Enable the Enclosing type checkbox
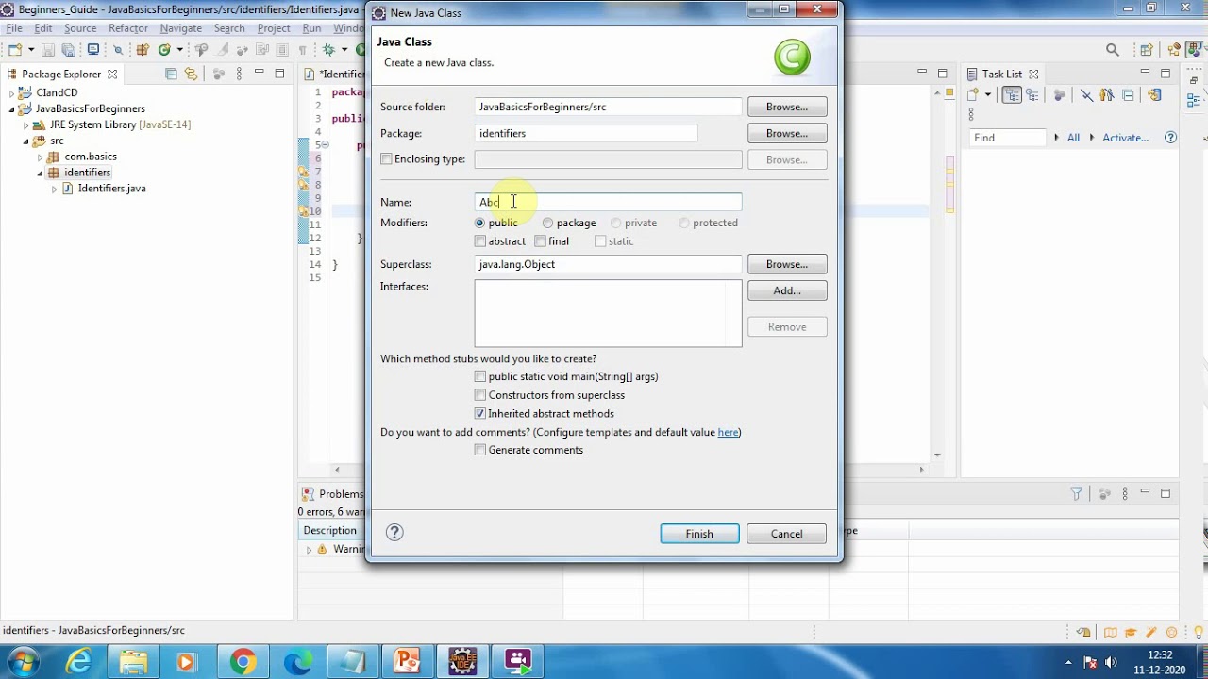This screenshot has height=679, width=1208. 386,159
